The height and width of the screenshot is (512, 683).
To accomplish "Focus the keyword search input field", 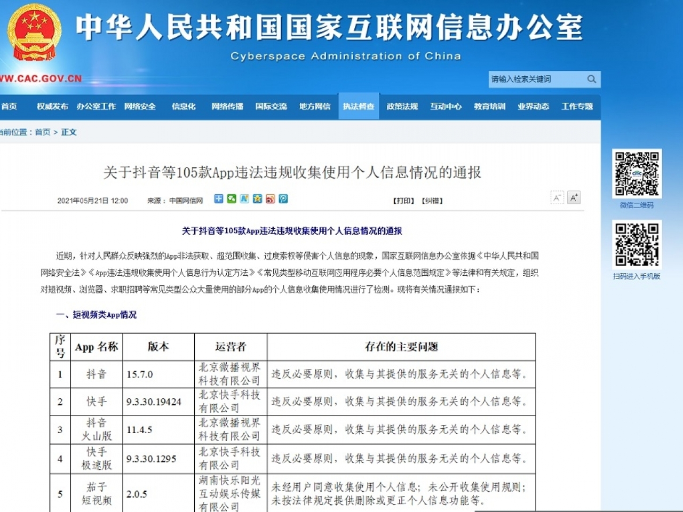I will 536,79.
